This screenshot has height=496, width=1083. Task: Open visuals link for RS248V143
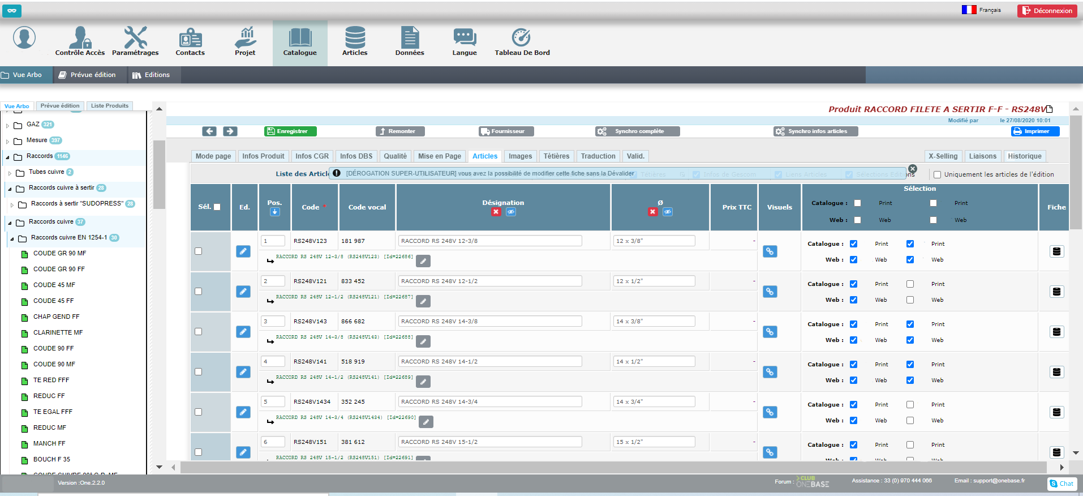point(770,332)
